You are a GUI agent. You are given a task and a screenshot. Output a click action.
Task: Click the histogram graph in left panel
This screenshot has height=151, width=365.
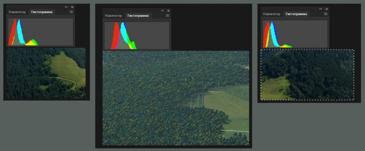(41, 32)
